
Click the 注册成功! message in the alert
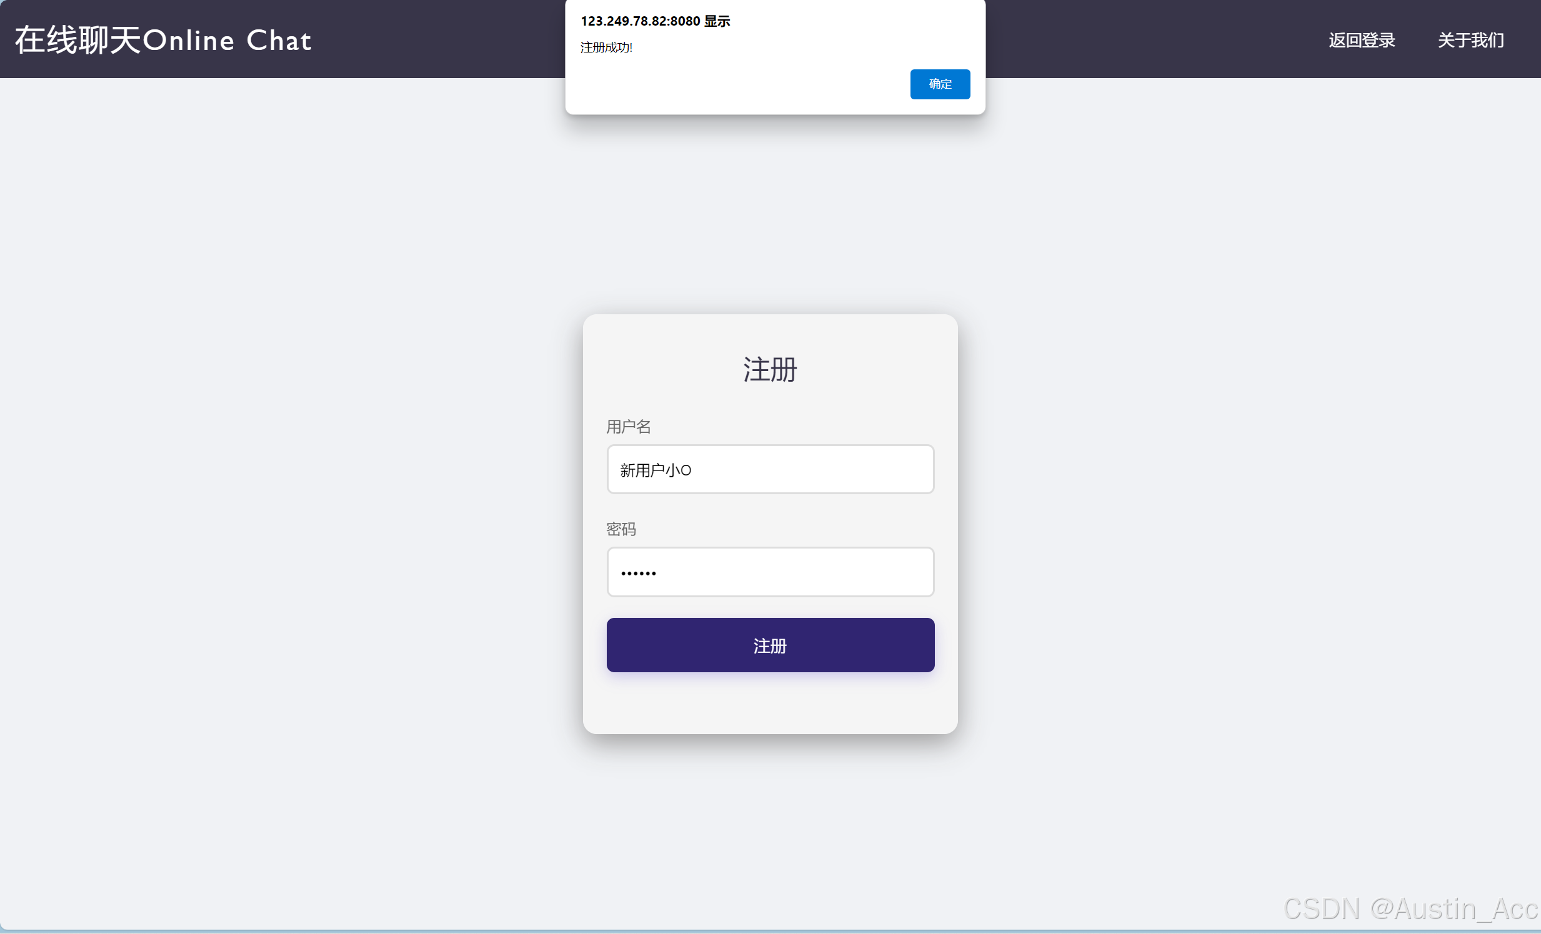606,47
